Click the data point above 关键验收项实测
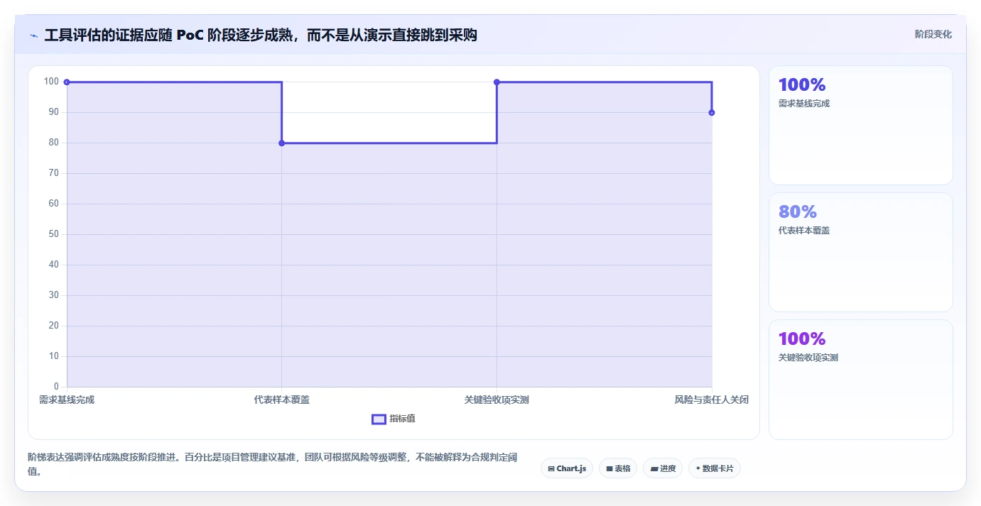 (x=497, y=82)
